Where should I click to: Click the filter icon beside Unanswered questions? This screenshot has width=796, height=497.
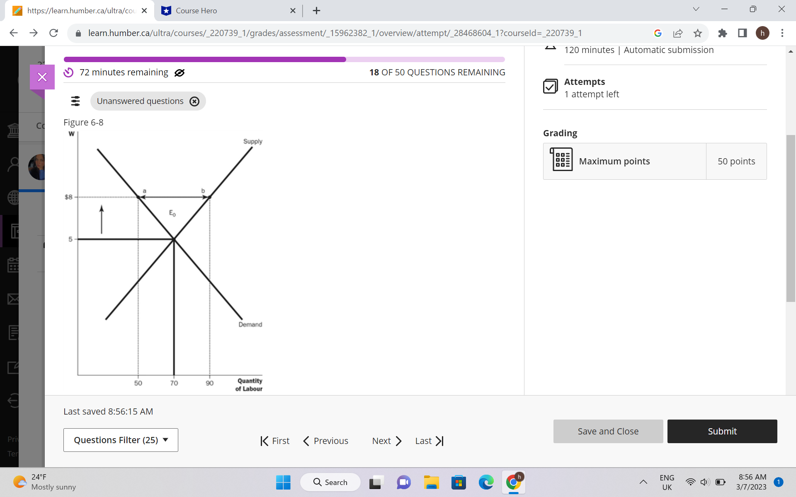[75, 101]
